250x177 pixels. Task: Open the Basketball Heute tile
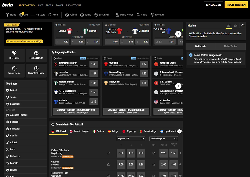click(36, 71)
